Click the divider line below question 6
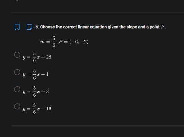184x137 pixels. click(x=98, y=126)
